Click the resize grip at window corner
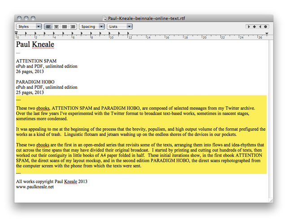Screen dimensions: 287x221 (270, 200)
